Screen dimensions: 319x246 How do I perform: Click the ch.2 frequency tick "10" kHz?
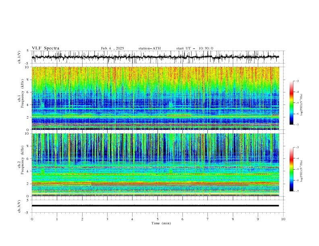27,133
